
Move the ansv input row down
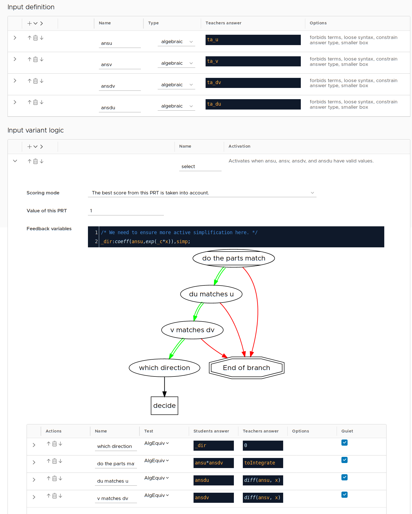[42, 59]
